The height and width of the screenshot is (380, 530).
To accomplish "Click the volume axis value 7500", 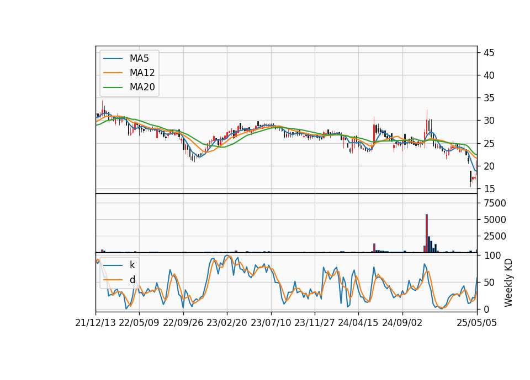I will click(x=495, y=203).
